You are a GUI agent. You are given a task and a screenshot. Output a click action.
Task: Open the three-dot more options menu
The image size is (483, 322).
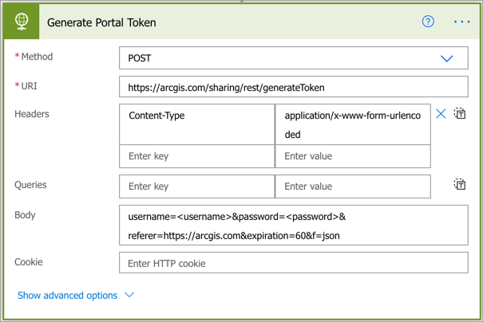(461, 22)
